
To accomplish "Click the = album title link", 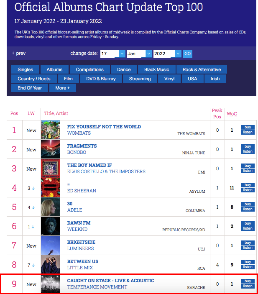I will click(69, 184).
